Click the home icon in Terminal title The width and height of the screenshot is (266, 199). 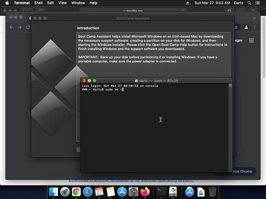tap(136, 81)
